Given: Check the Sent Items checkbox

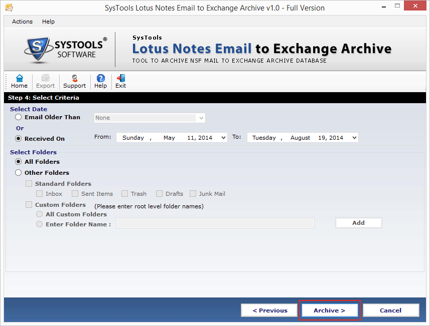Looking at the screenshot, I should click(75, 193).
